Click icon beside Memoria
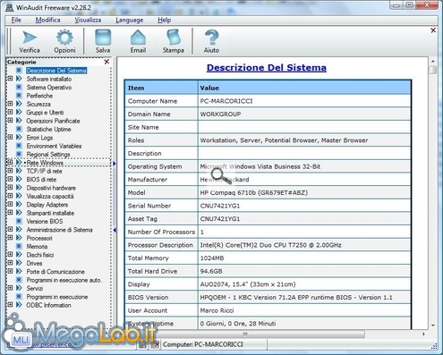Screen dimensions: 443x355 tap(19, 246)
